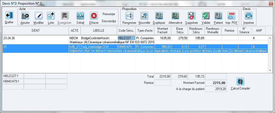Open the CPAM Détail icon
Image resolution: width=275 pixels, height=113 pixels.
tap(80, 16)
